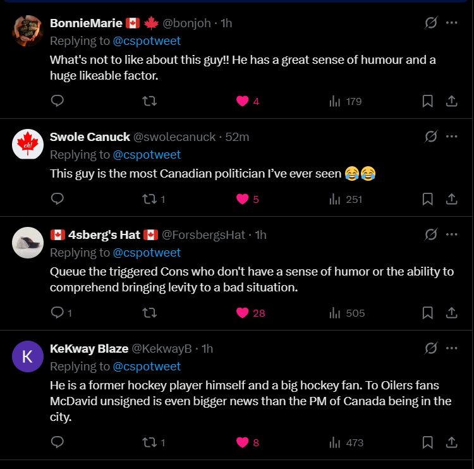
Task: Unlike 4sberg's Hat's tweet with 28 likes
Action: click(x=243, y=313)
